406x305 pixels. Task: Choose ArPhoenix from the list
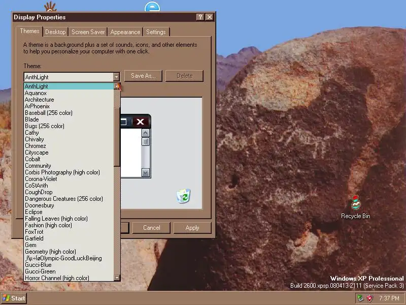(69, 106)
